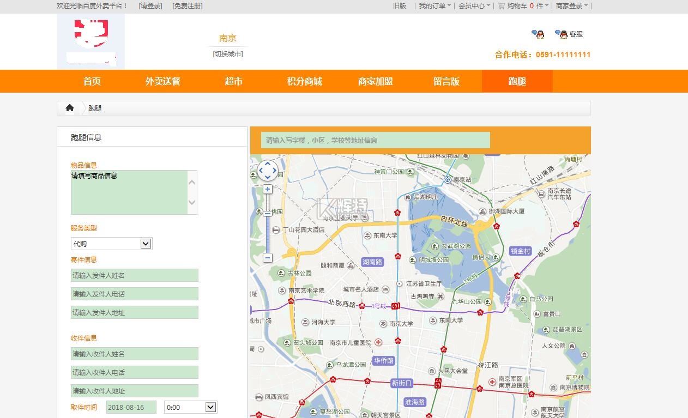
Task: Pan the map up with the arrow
Action: click(x=268, y=164)
